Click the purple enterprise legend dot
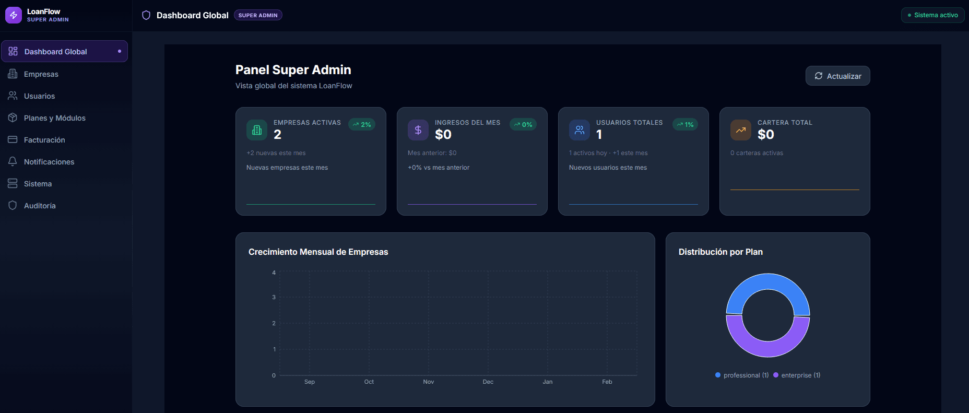Screen dimensions: 969x413 pyautogui.click(x=776, y=375)
